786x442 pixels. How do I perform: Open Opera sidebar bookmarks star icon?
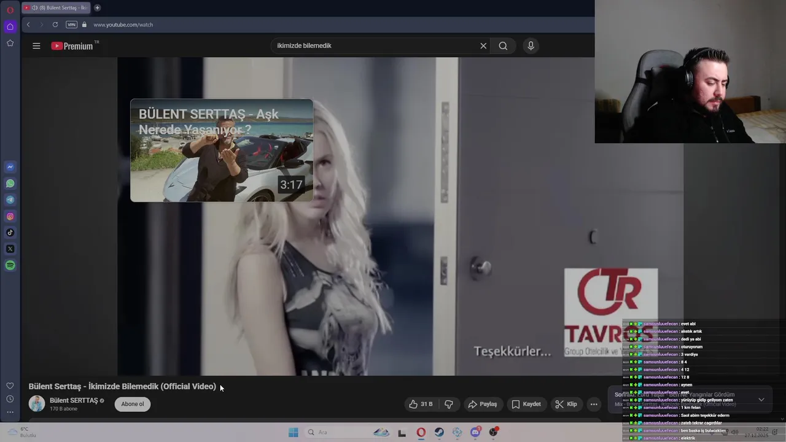10,43
